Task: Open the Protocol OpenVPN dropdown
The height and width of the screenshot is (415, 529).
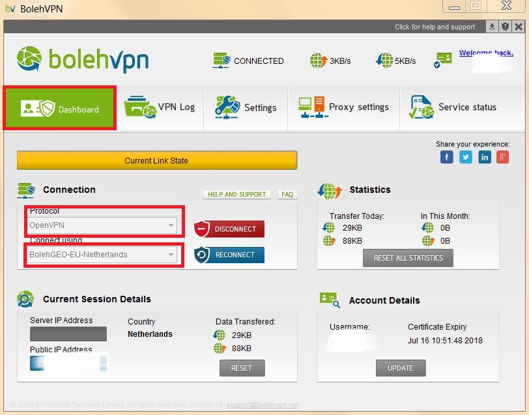Action: 102,225
